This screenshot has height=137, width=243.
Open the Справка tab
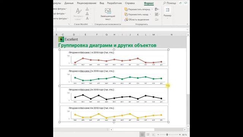click(130, 3)
